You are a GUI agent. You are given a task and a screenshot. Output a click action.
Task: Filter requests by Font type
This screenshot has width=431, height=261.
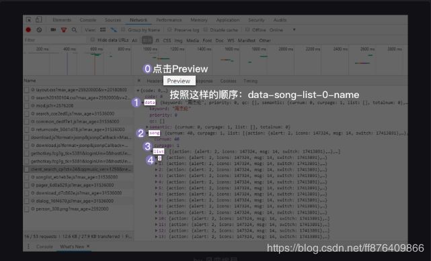pos(207,40)
